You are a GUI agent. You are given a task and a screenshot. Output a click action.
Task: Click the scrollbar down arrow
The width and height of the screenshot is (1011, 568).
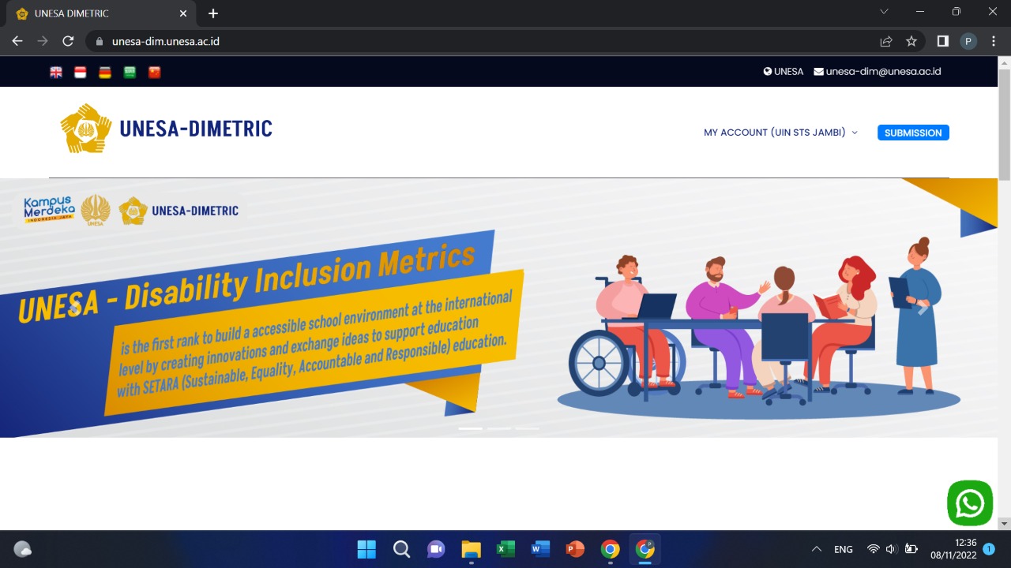tap(1004, 524)
